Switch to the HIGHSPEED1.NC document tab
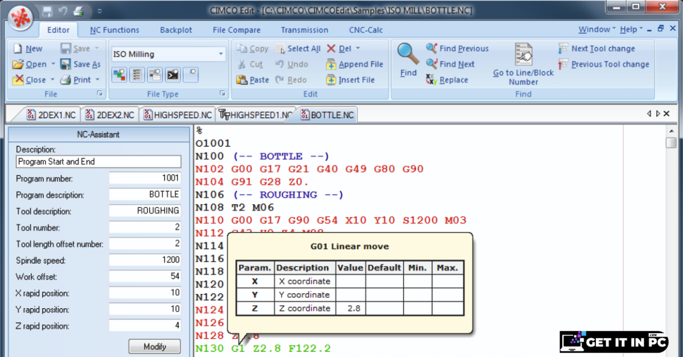Image resolution: width=683 pixels, height=357 pixels. (256, 115)
